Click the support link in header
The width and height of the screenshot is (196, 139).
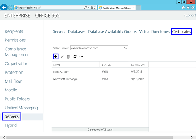click(190, 15)
